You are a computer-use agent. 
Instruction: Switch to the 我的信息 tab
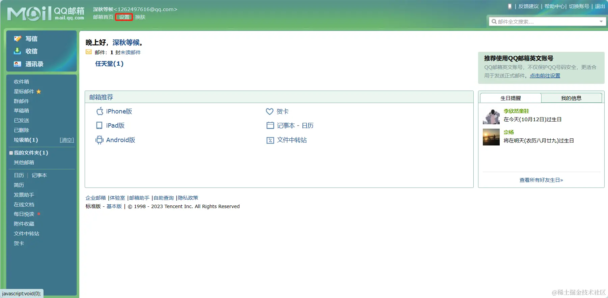tap(571, 98)
